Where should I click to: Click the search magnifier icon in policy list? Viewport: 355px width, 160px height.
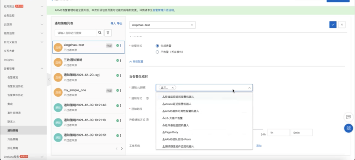click(x=100, y=33)
